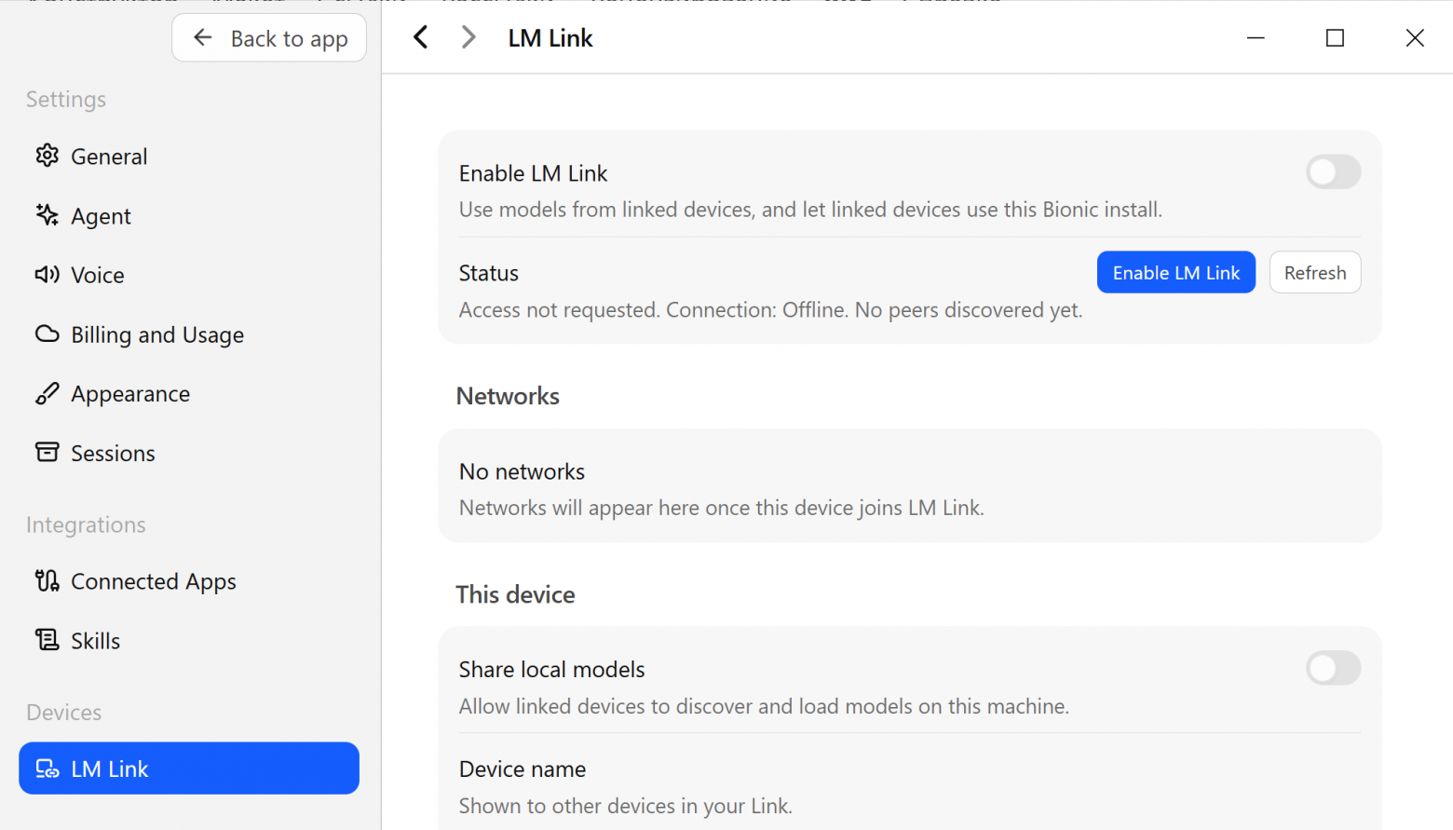Return using the Back to app button
1453x830 pixels.
[269, 38]
